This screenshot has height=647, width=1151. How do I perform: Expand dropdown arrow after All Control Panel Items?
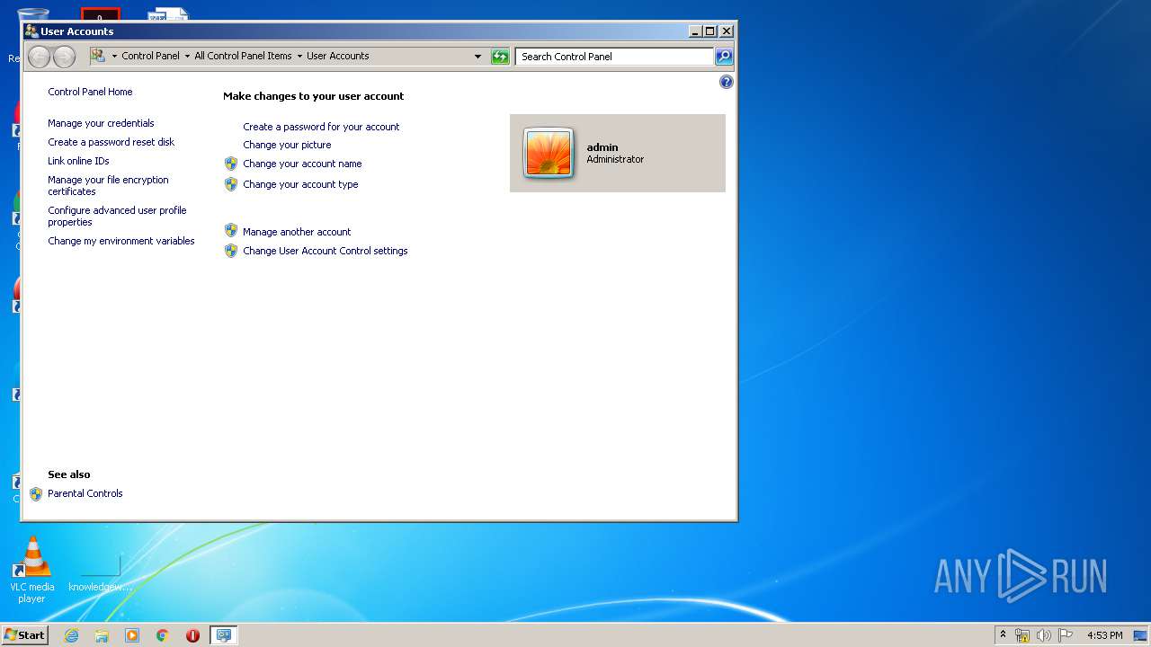point(299,56)
